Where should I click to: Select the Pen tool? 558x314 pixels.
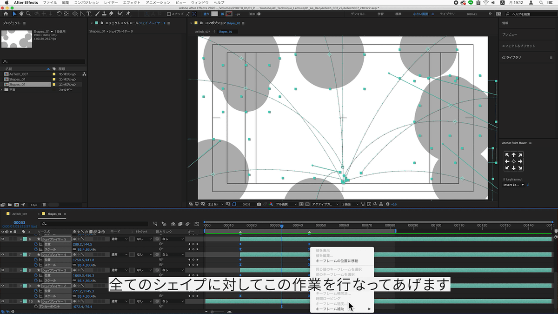pos(82,14)
